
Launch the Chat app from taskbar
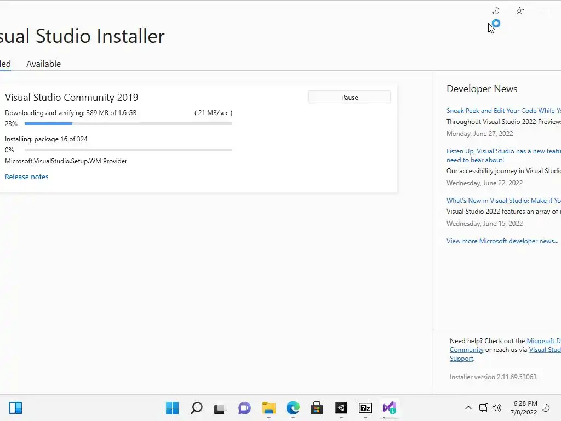(244, 408)
